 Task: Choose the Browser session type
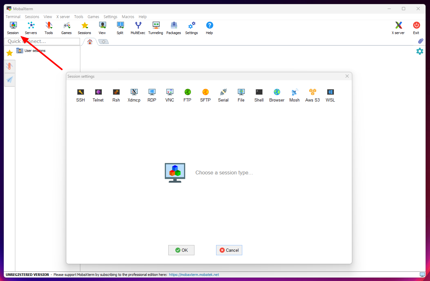pos(277,95)
